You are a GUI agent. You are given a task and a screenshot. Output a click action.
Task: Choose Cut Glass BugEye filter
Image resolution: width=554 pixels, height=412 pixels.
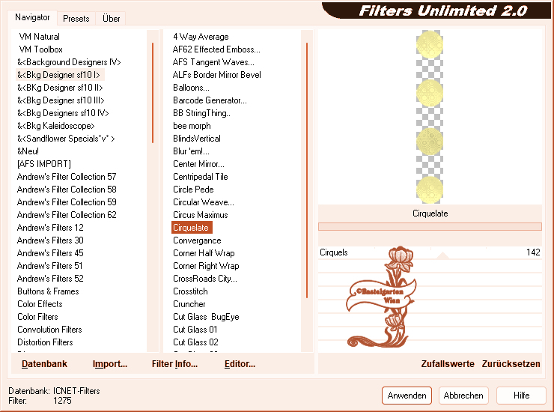(x=206, y=317)
